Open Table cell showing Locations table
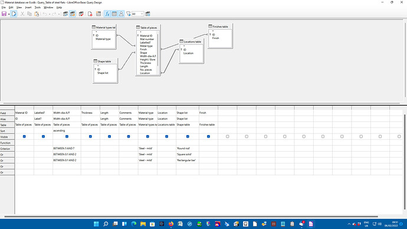407x229 pixels. point(167,125)
